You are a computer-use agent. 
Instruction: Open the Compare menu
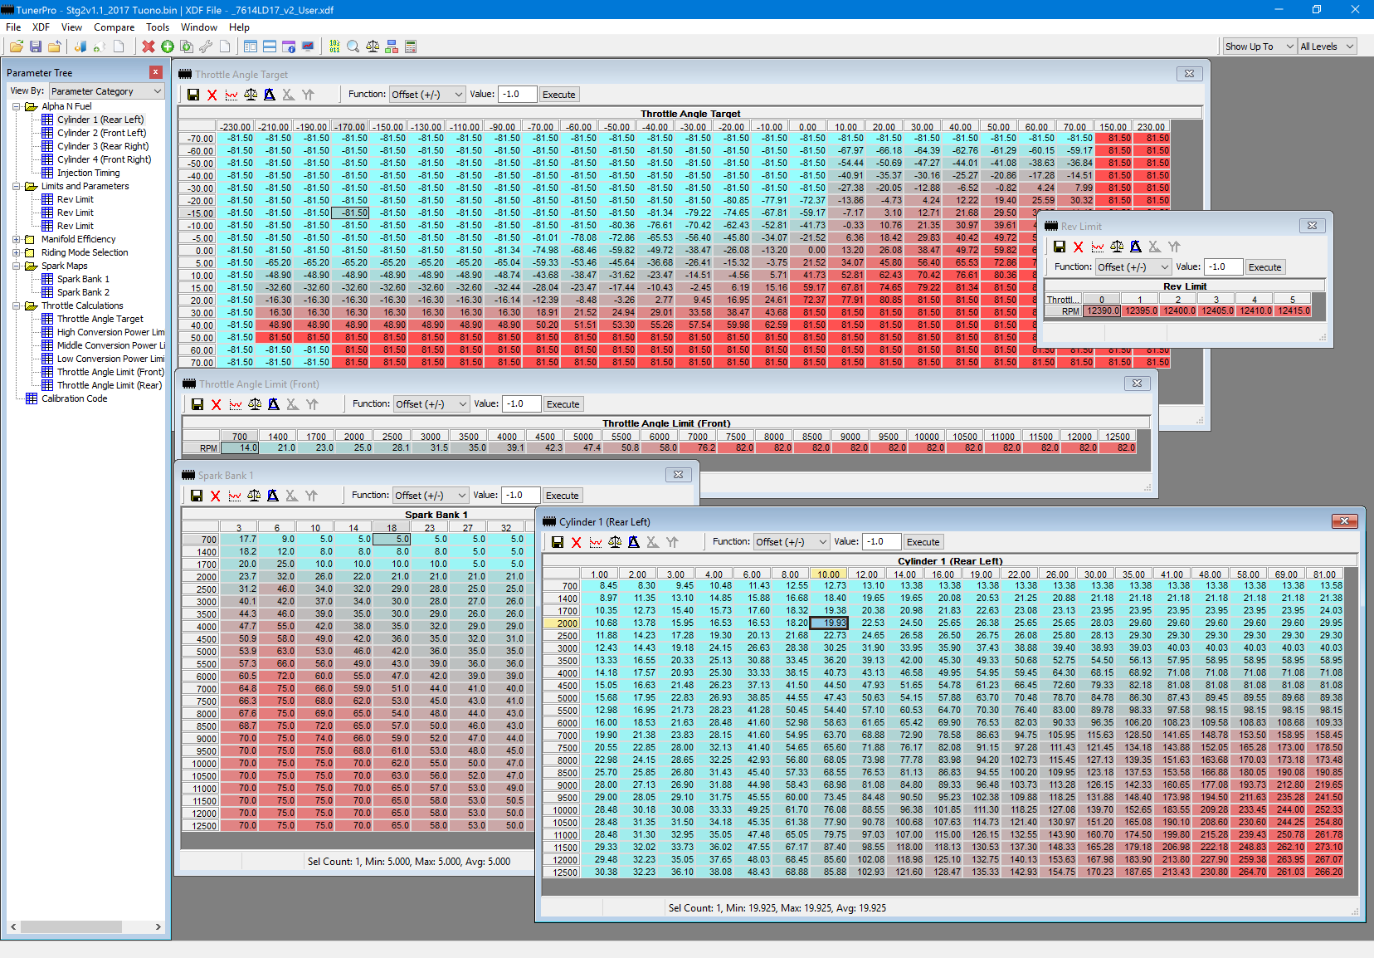[x=114, y=27]
